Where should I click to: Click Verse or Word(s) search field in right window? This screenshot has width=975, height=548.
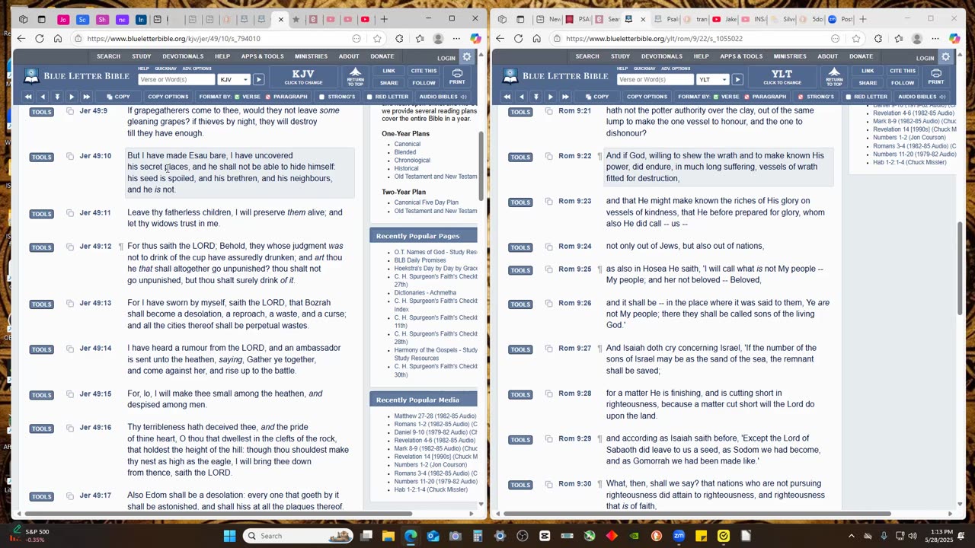point(655,79)
